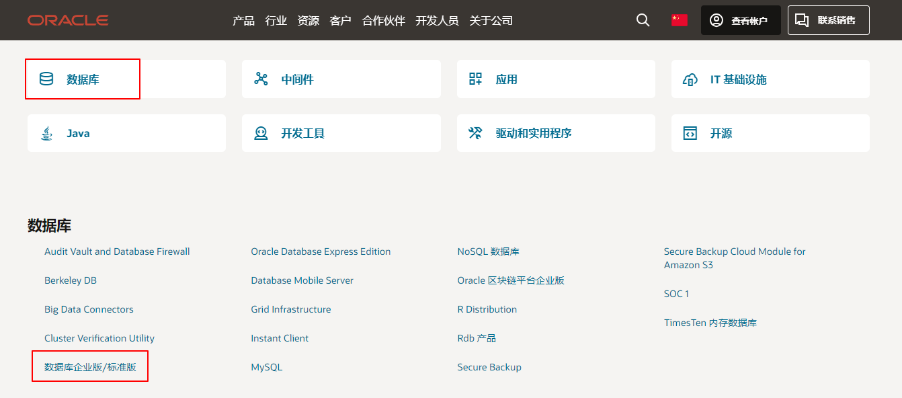Click the drivers and utilities tools icon

(x=475, y=133)
